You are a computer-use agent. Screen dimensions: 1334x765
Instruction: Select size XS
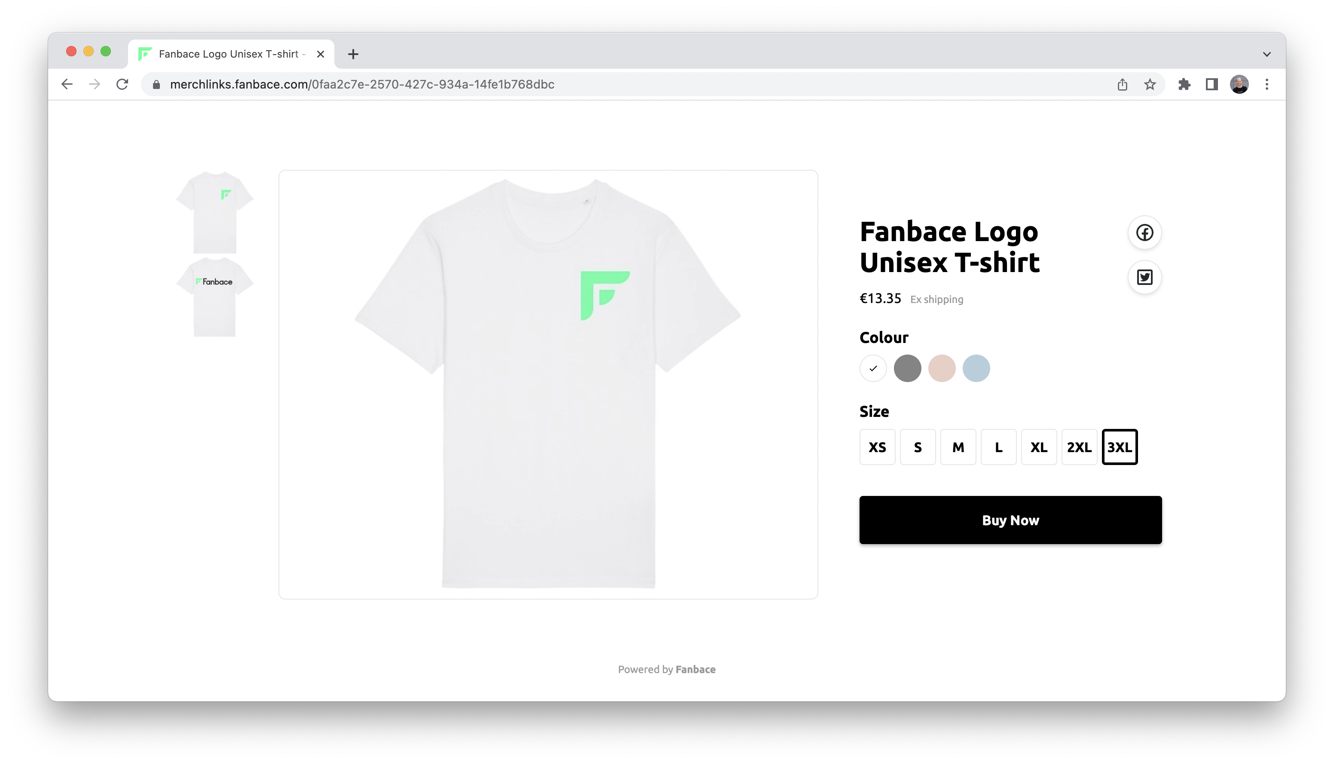pyautogui.click(x=877, y=447)
